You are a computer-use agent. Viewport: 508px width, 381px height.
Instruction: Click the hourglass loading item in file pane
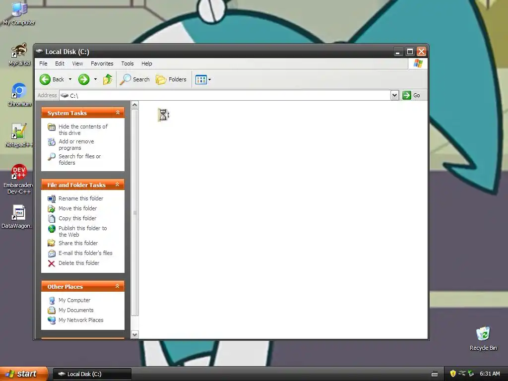coord(163,115)
